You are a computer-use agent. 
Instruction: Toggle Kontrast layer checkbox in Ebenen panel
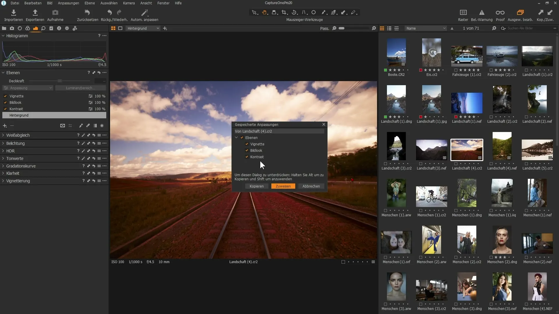coord(5,109)
